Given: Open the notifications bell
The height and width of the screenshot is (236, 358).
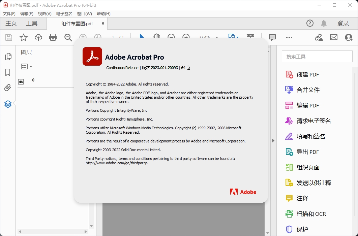Looking at the screenshot, I should tap(324, 23).
